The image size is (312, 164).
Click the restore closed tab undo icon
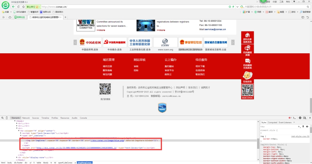307,17
